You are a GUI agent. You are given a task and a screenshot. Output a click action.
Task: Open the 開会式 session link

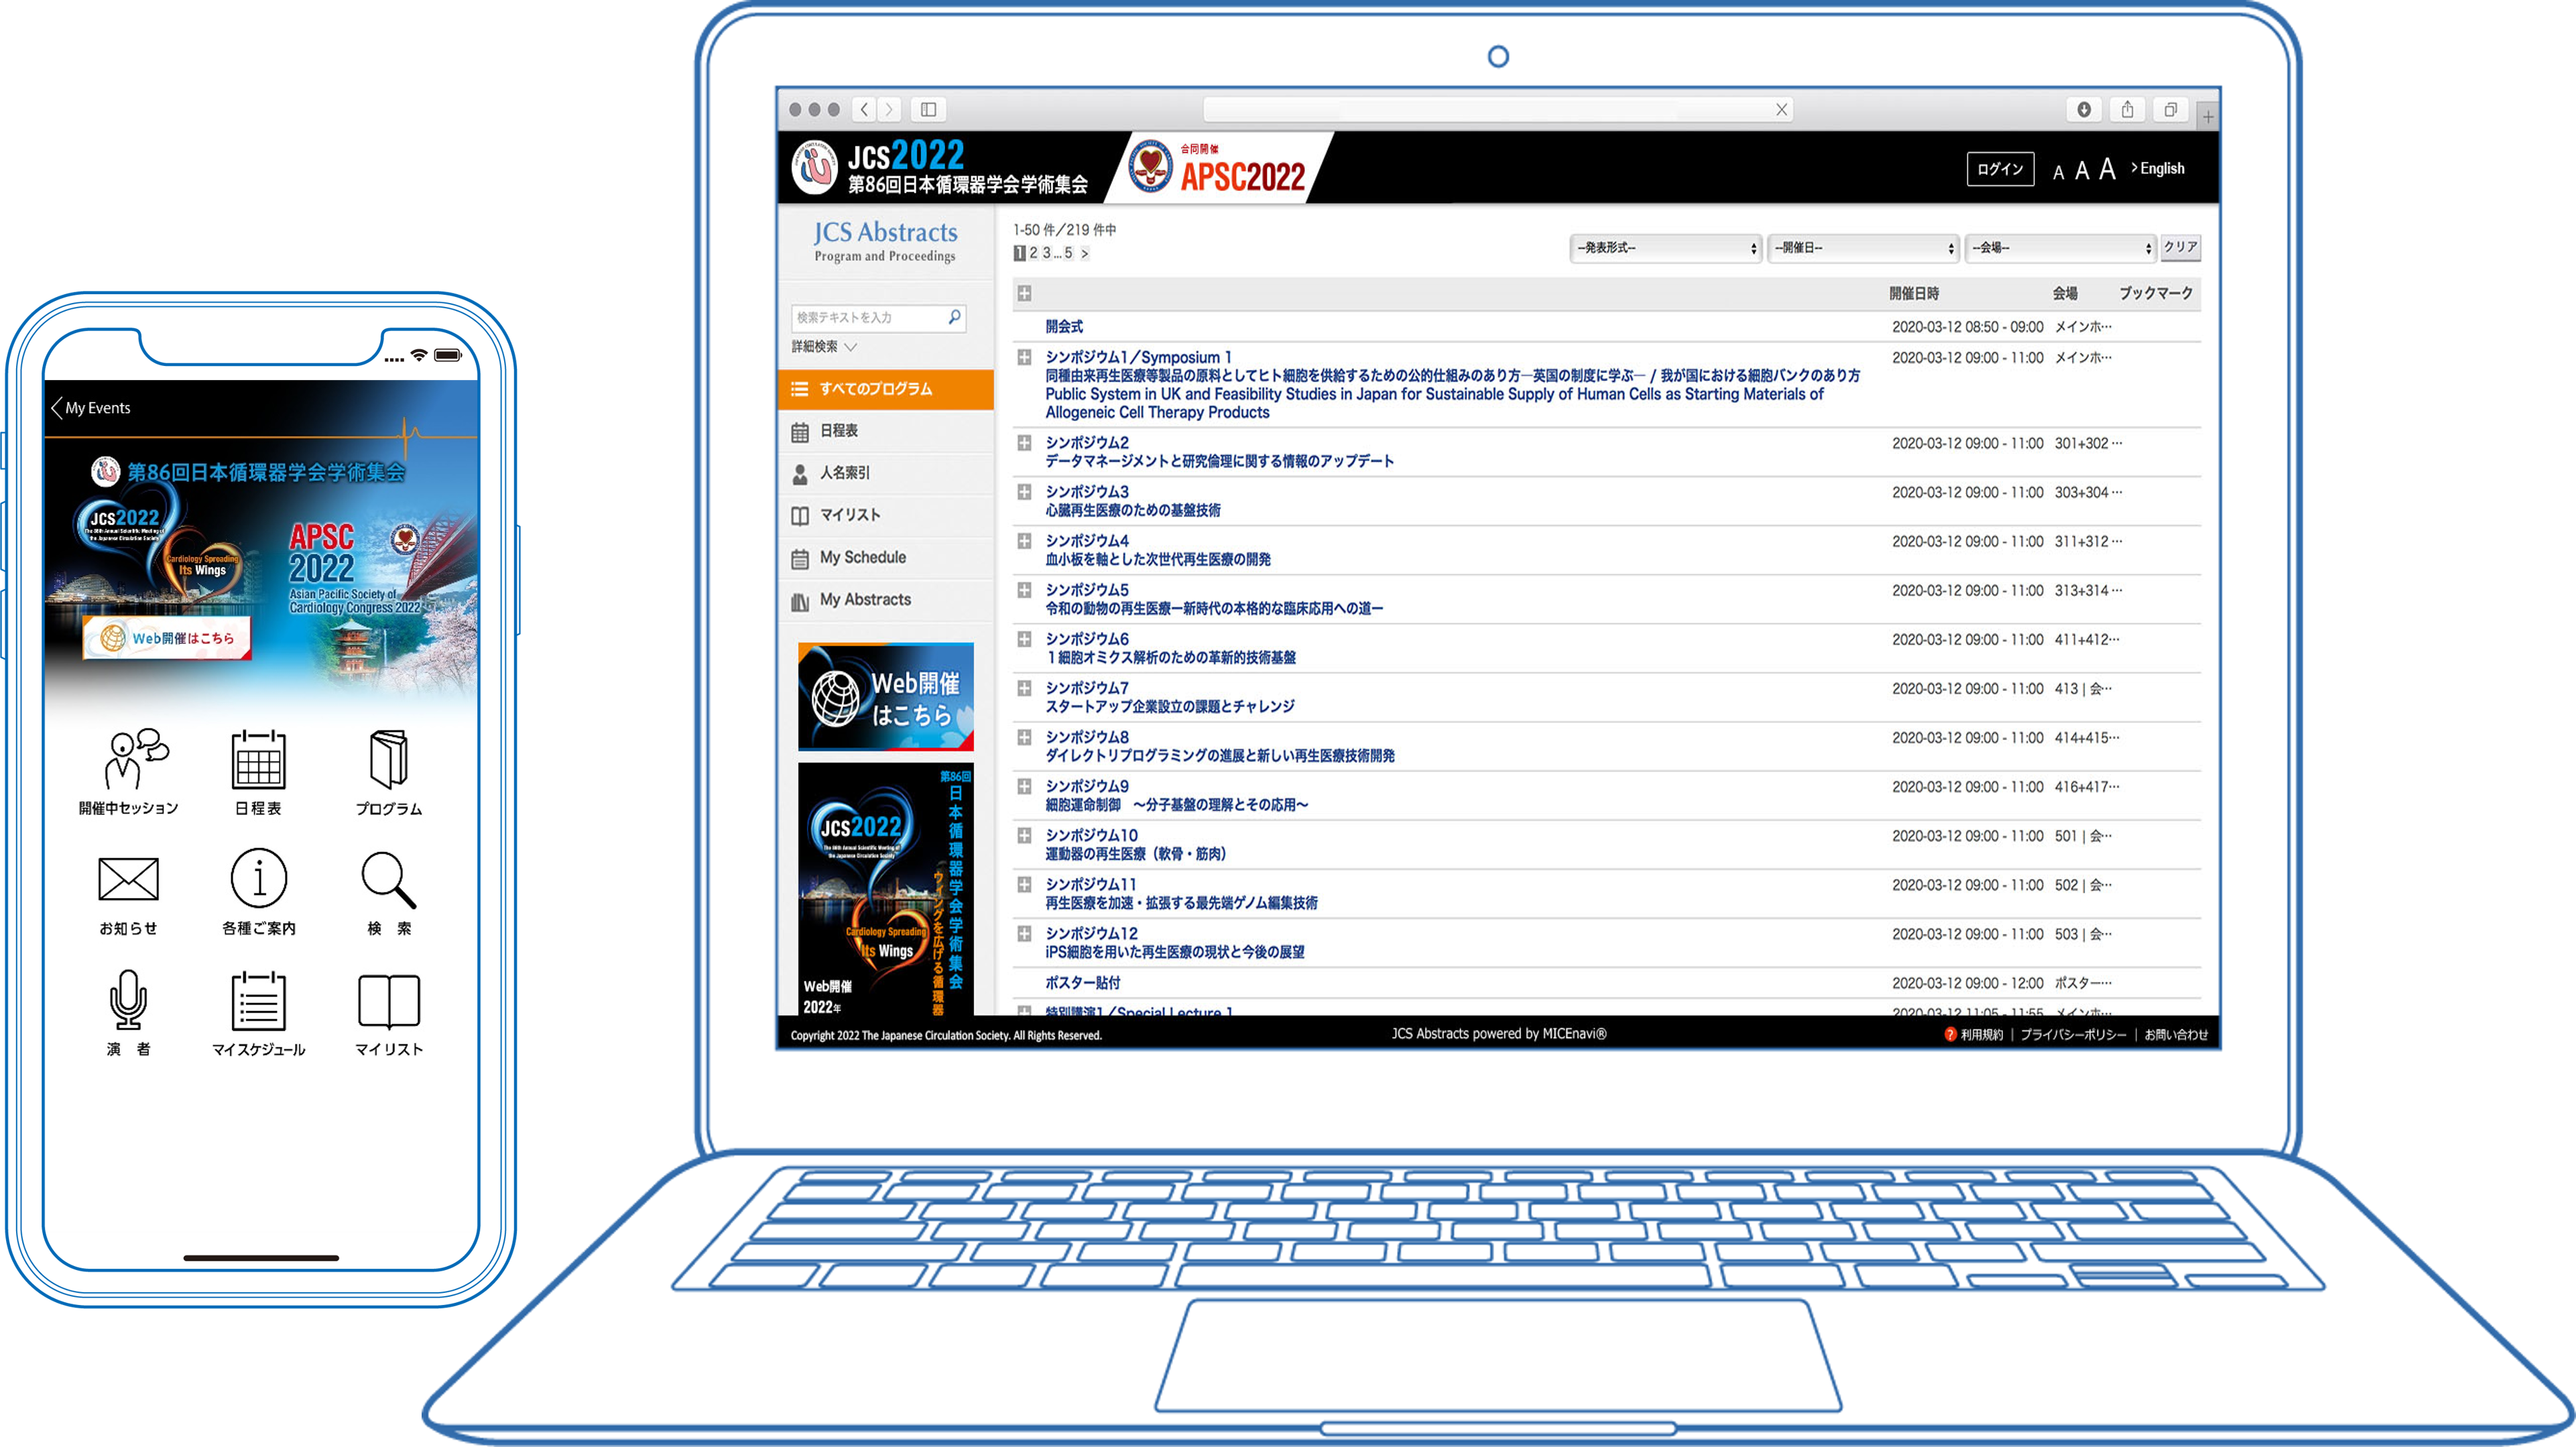[1064, 327]
